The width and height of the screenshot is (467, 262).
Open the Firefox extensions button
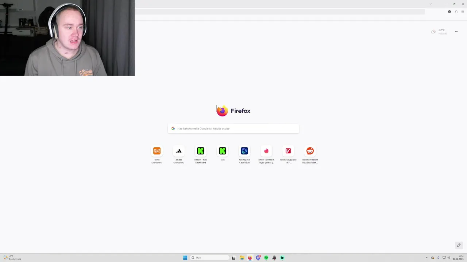456,12
